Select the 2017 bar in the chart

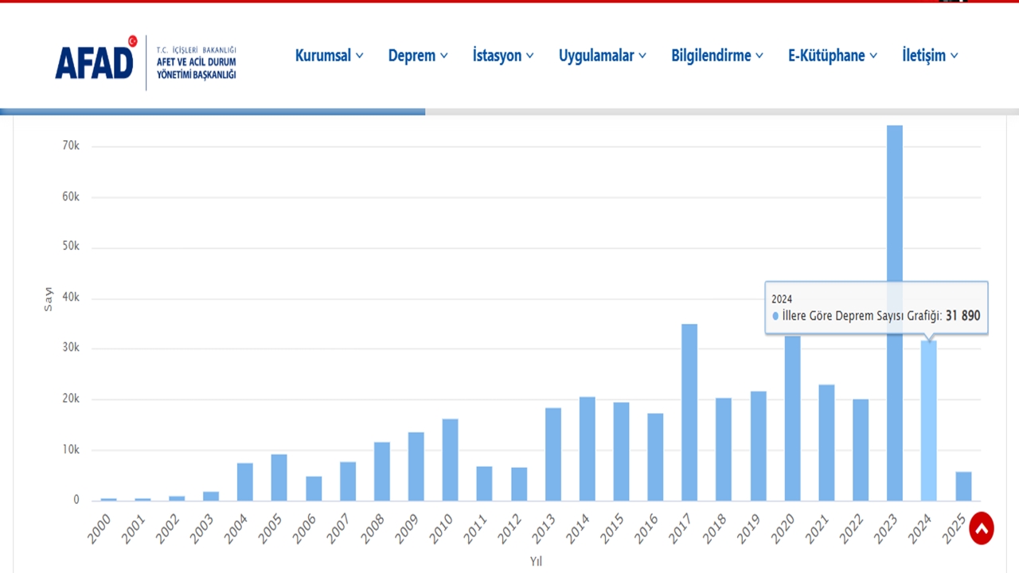689,412
